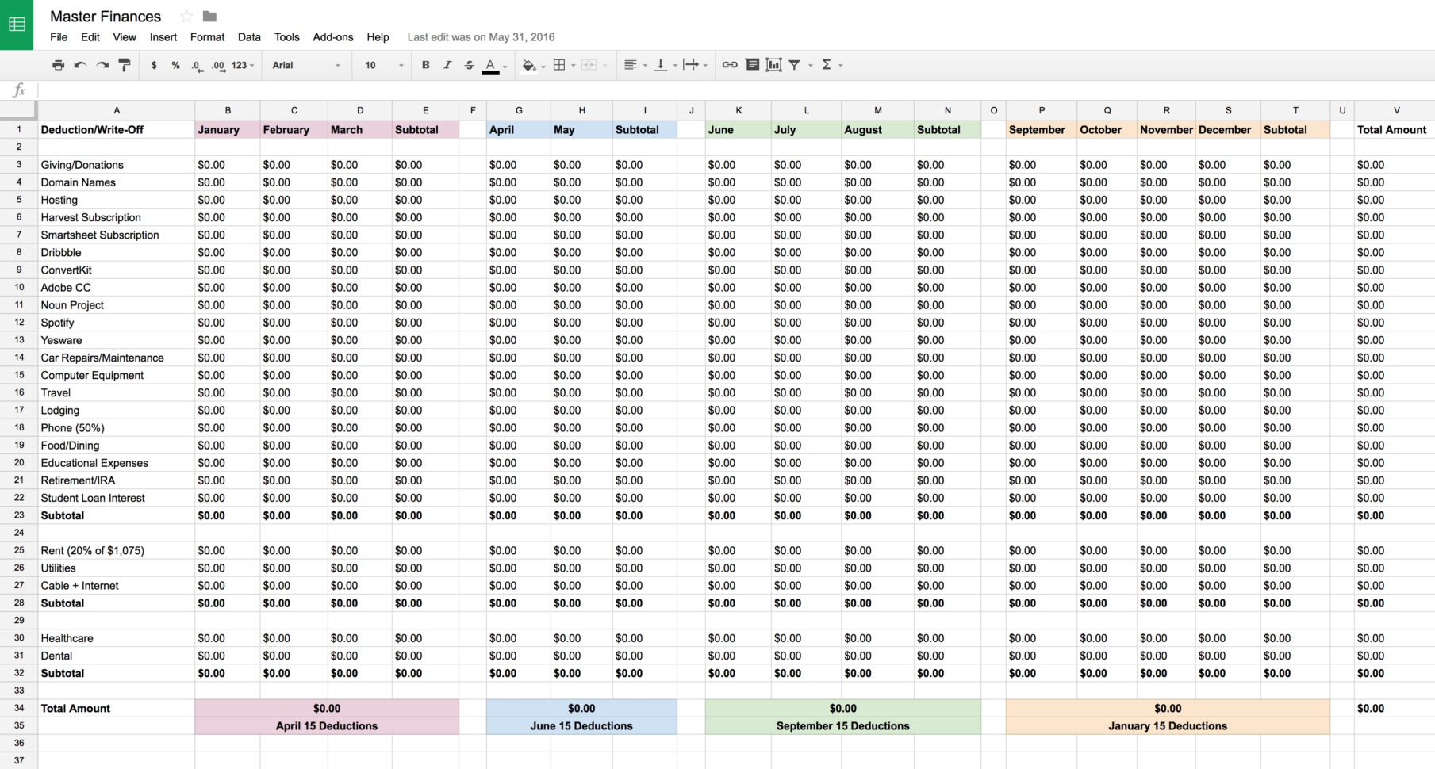Toggle italic formatting

(447, 65)
